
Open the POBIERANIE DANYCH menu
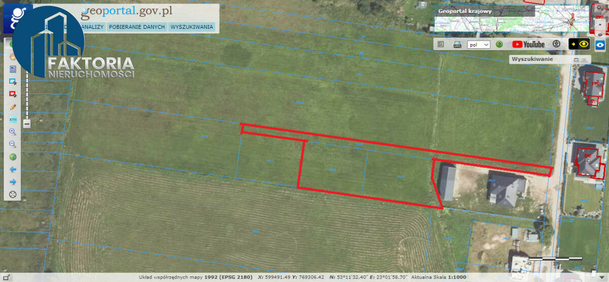coord(137,27)
